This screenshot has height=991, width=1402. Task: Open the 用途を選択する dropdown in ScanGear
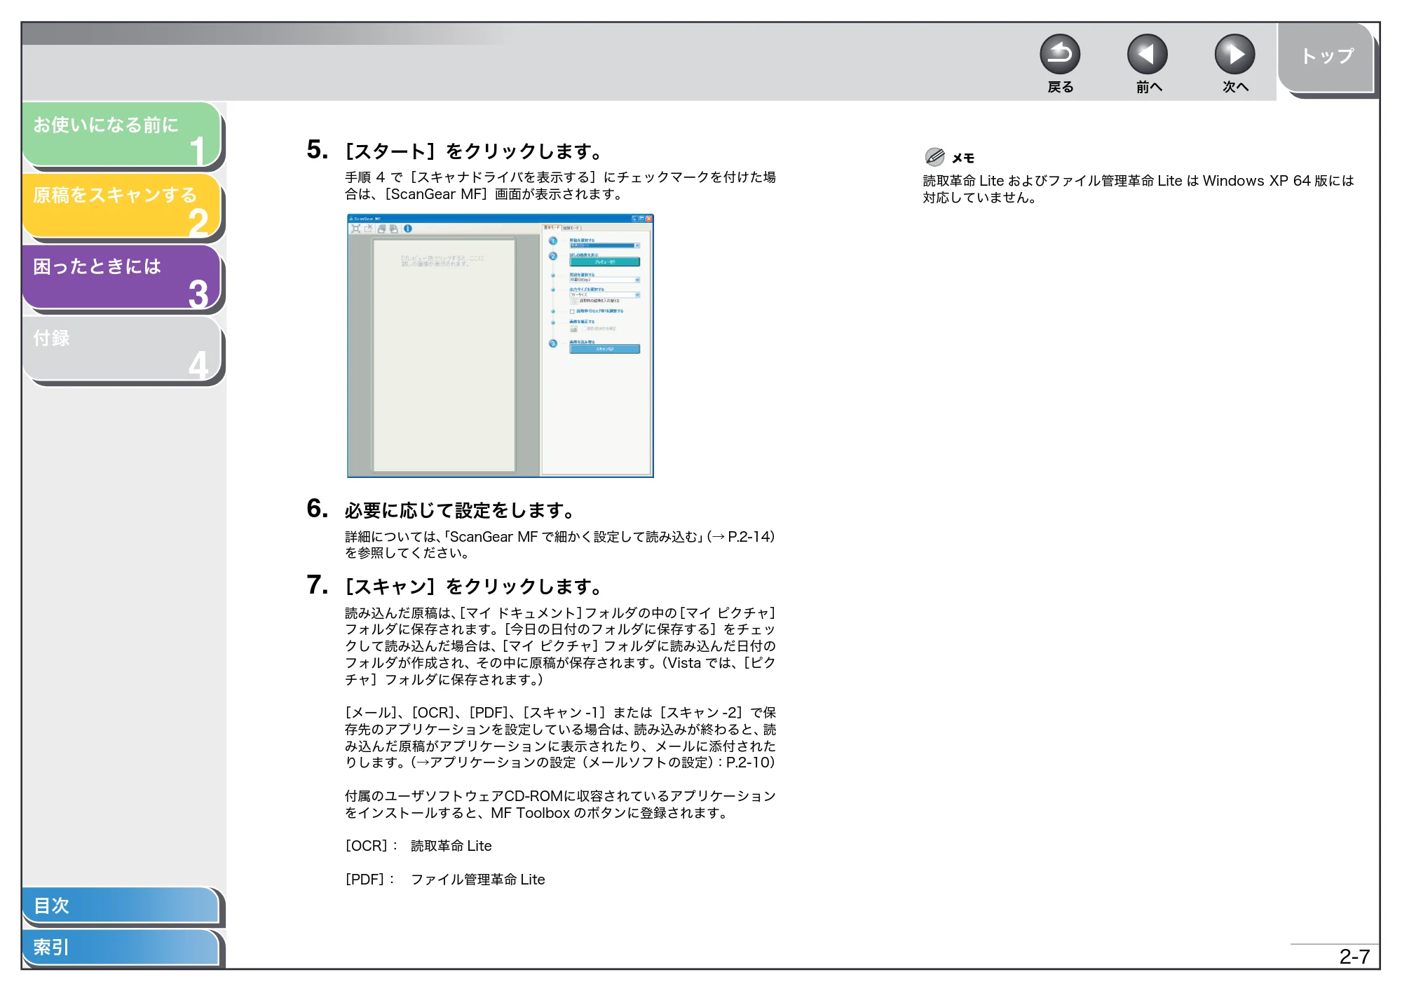604,280
